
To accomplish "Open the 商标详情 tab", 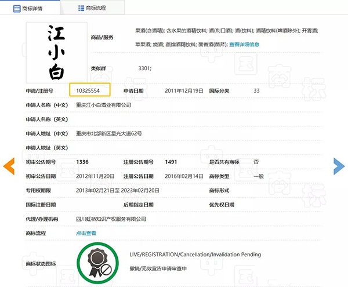I will [x=30, y=8].
